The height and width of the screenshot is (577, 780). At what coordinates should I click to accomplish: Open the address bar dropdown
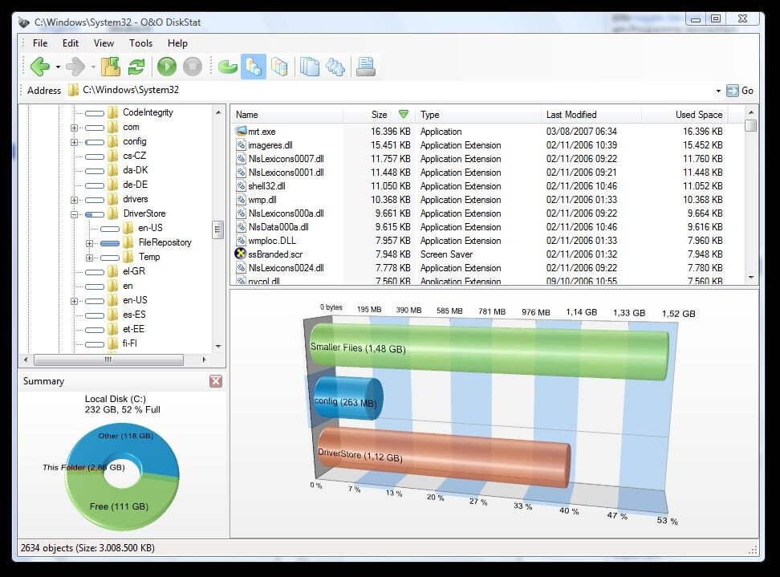(x=718, y=91)
